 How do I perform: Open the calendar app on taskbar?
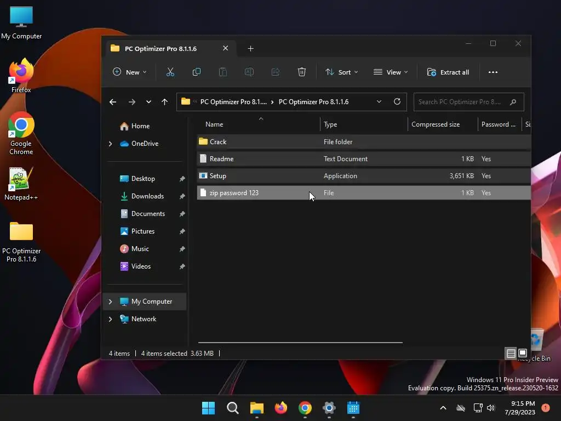click(x=353, y=408)
